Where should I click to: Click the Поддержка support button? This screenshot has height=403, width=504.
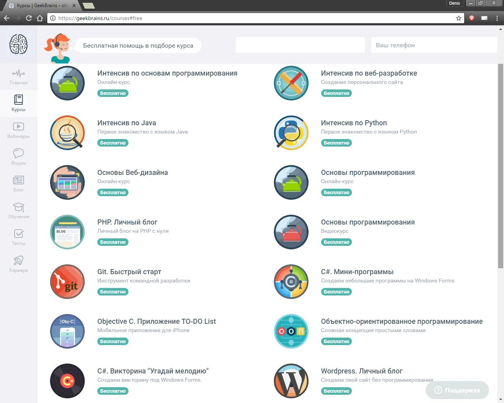pyautogui.click(x=457, y=390)
